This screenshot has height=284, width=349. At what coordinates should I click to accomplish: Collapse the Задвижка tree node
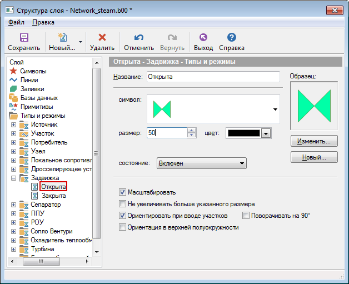(x=14, y=178)
